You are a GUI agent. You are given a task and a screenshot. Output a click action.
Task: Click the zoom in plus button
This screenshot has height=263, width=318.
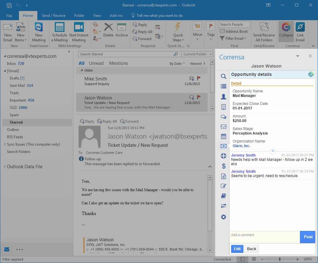coord(297,259)
